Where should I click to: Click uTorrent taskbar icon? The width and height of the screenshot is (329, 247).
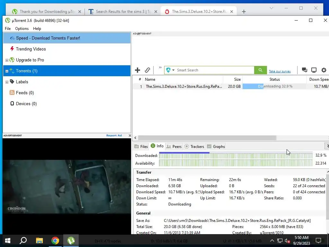click(71, 241)
